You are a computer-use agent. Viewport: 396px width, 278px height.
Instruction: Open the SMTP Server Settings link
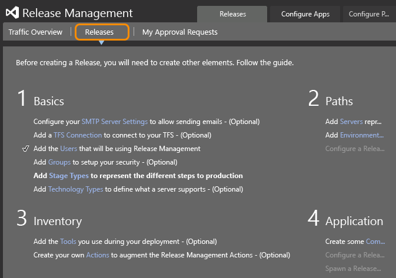114,122
